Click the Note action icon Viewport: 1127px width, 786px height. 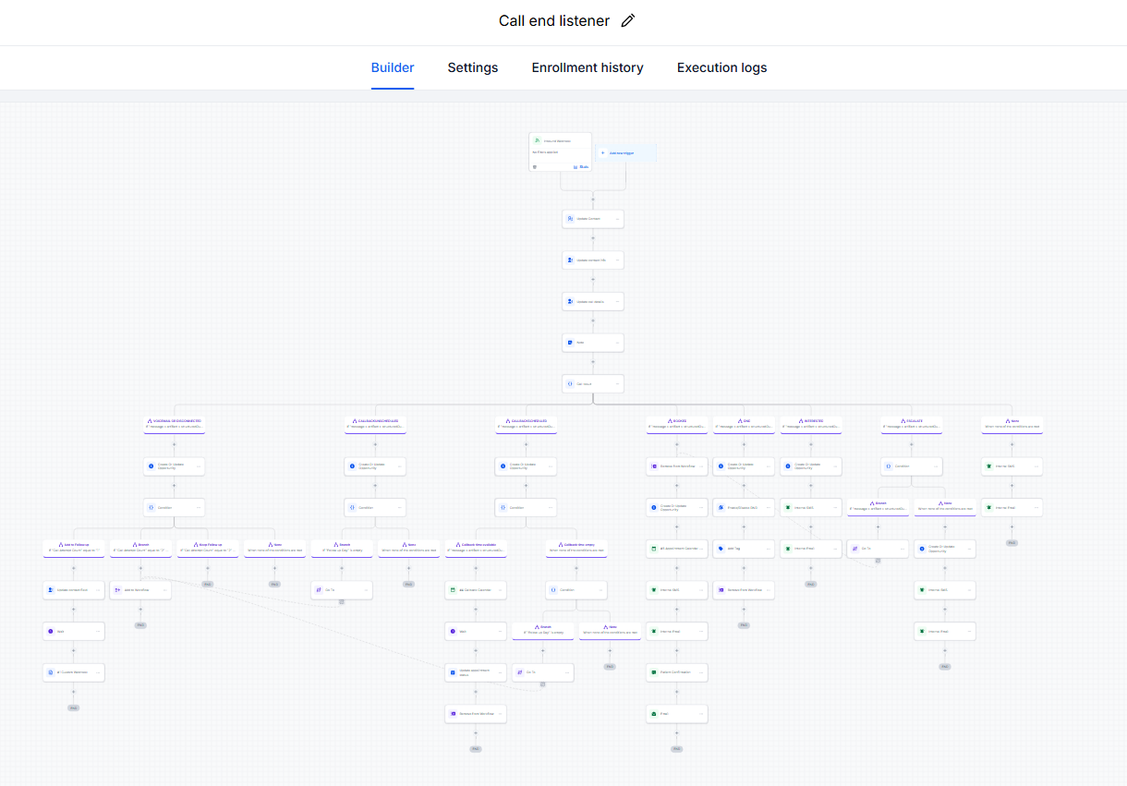click(x=571, y=342)
